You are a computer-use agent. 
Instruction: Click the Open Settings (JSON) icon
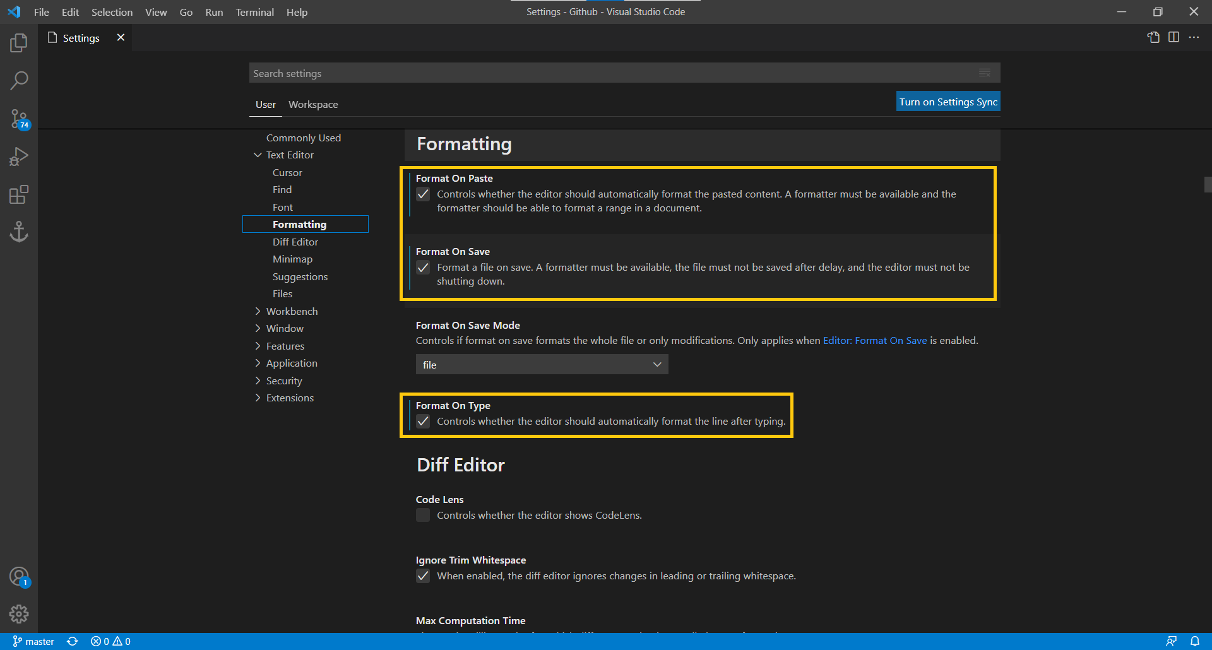point(1153,37)
